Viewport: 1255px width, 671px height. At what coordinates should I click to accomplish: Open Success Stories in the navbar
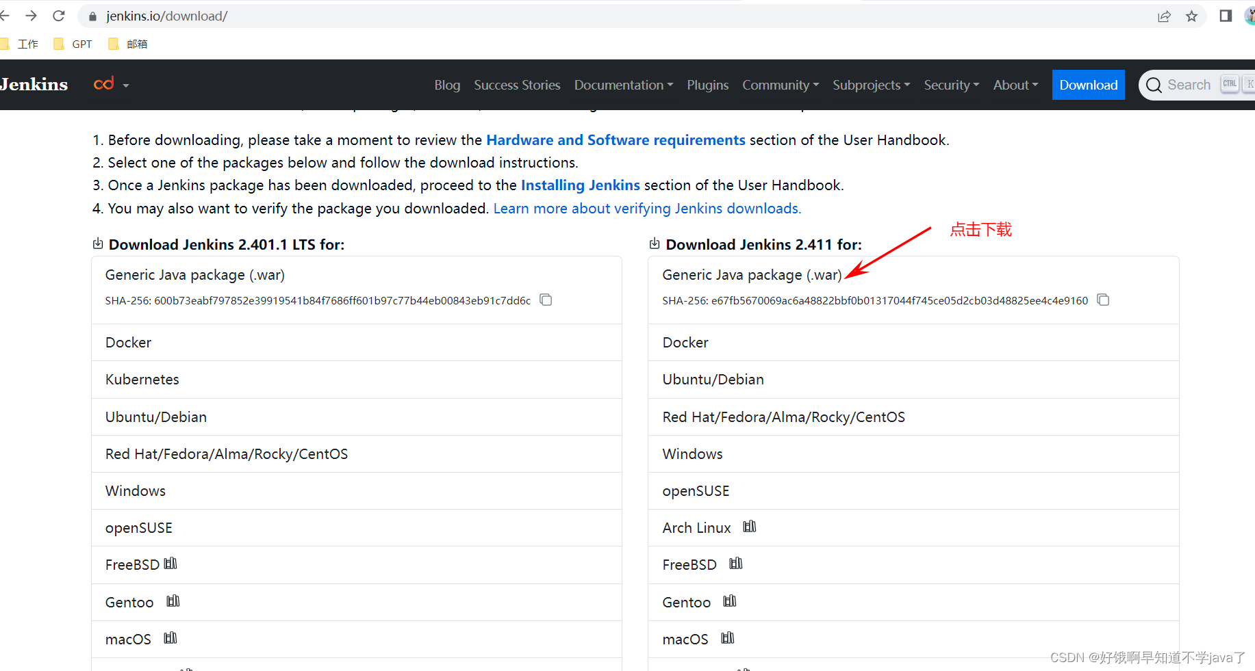(517, 85)
